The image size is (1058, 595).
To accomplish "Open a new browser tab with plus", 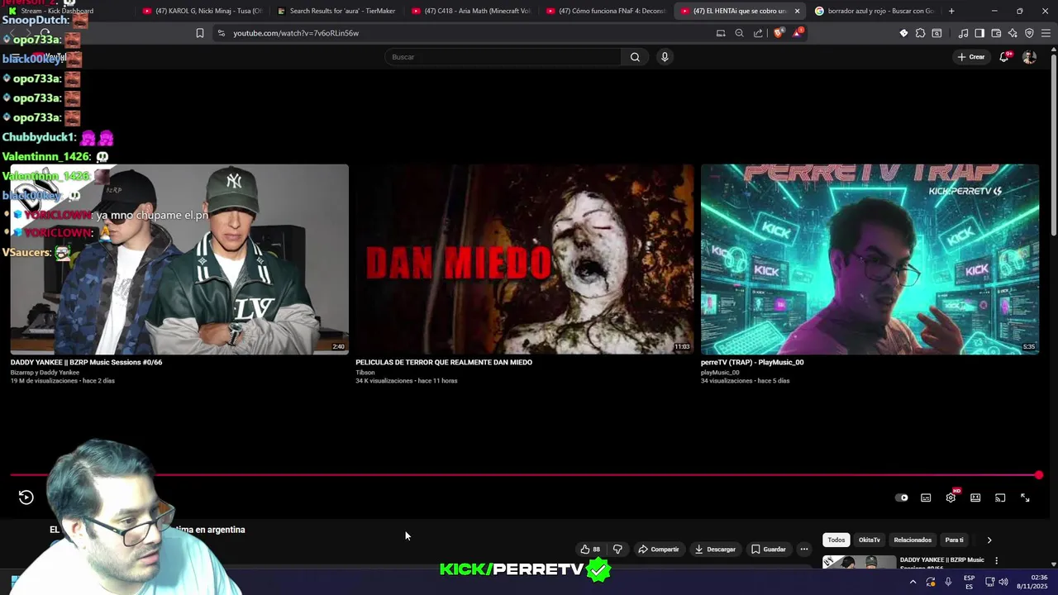I will 951,11.
